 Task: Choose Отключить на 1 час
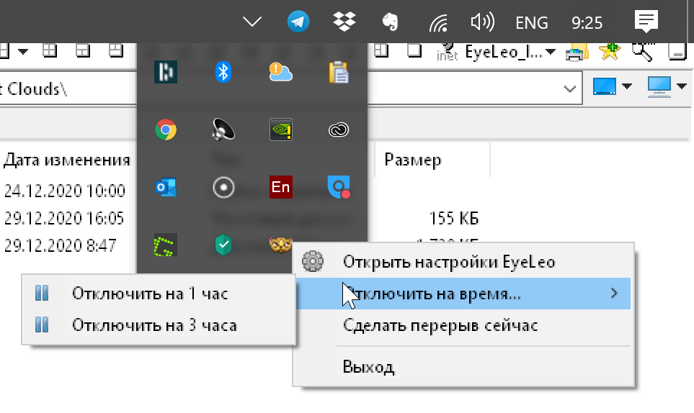[x=159, y=294]
